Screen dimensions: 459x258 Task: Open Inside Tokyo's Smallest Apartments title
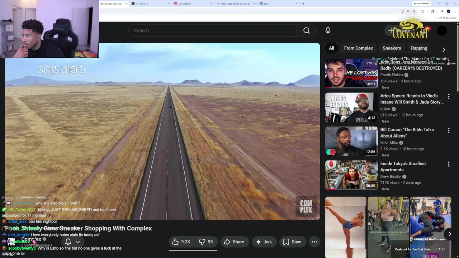[403, 167]
